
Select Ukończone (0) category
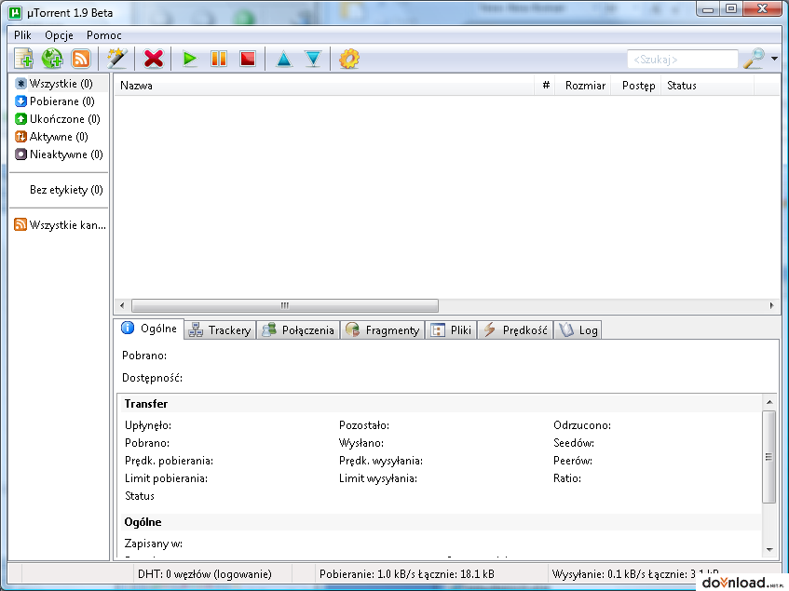point(60,119)
